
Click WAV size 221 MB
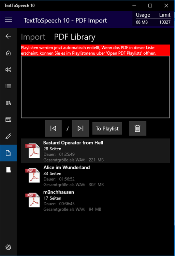click(96, 160)
